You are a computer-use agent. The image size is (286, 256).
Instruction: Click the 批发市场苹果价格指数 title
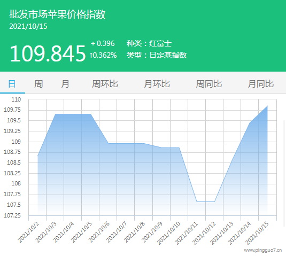pyautogui.click(x=57, y=14)
